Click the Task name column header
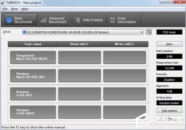 pyautogui.click(x=32, y=44)
